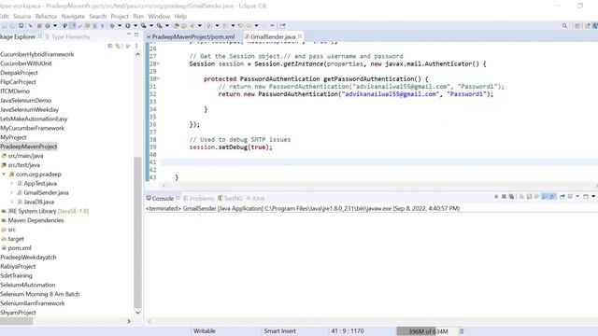Open the Debug button dropdown arrow
Image resolution: width=598 pixels, height=336 pixels.
(x=120, y=26)
